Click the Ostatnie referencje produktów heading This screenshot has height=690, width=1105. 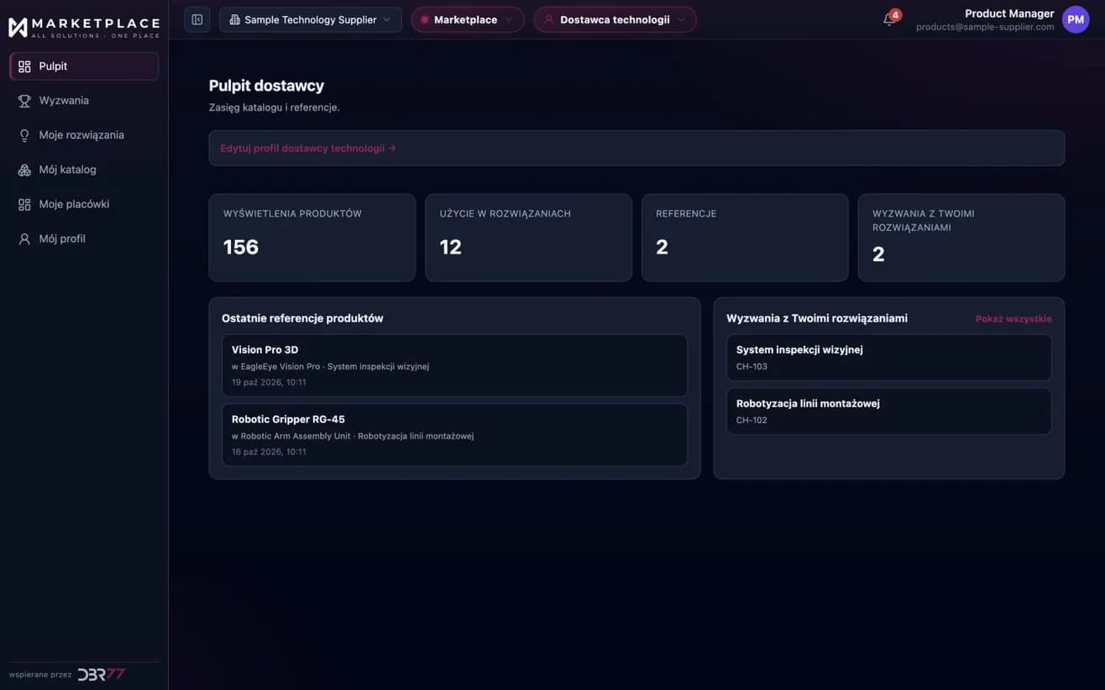(x=302, y=319)
